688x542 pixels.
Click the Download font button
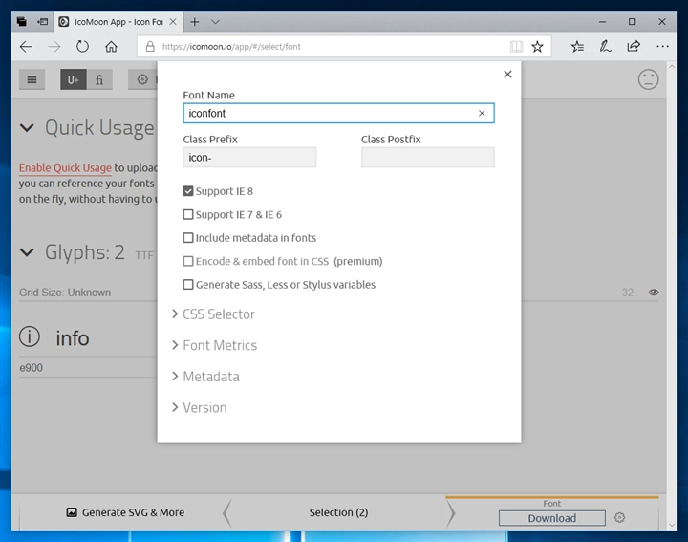552,518
